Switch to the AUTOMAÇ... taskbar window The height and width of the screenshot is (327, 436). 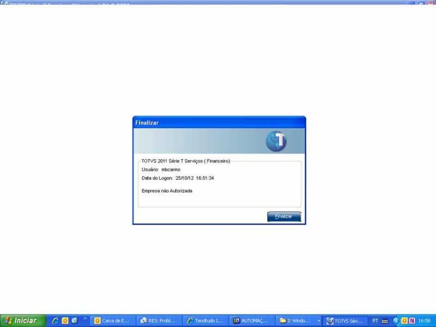[252, 321]
